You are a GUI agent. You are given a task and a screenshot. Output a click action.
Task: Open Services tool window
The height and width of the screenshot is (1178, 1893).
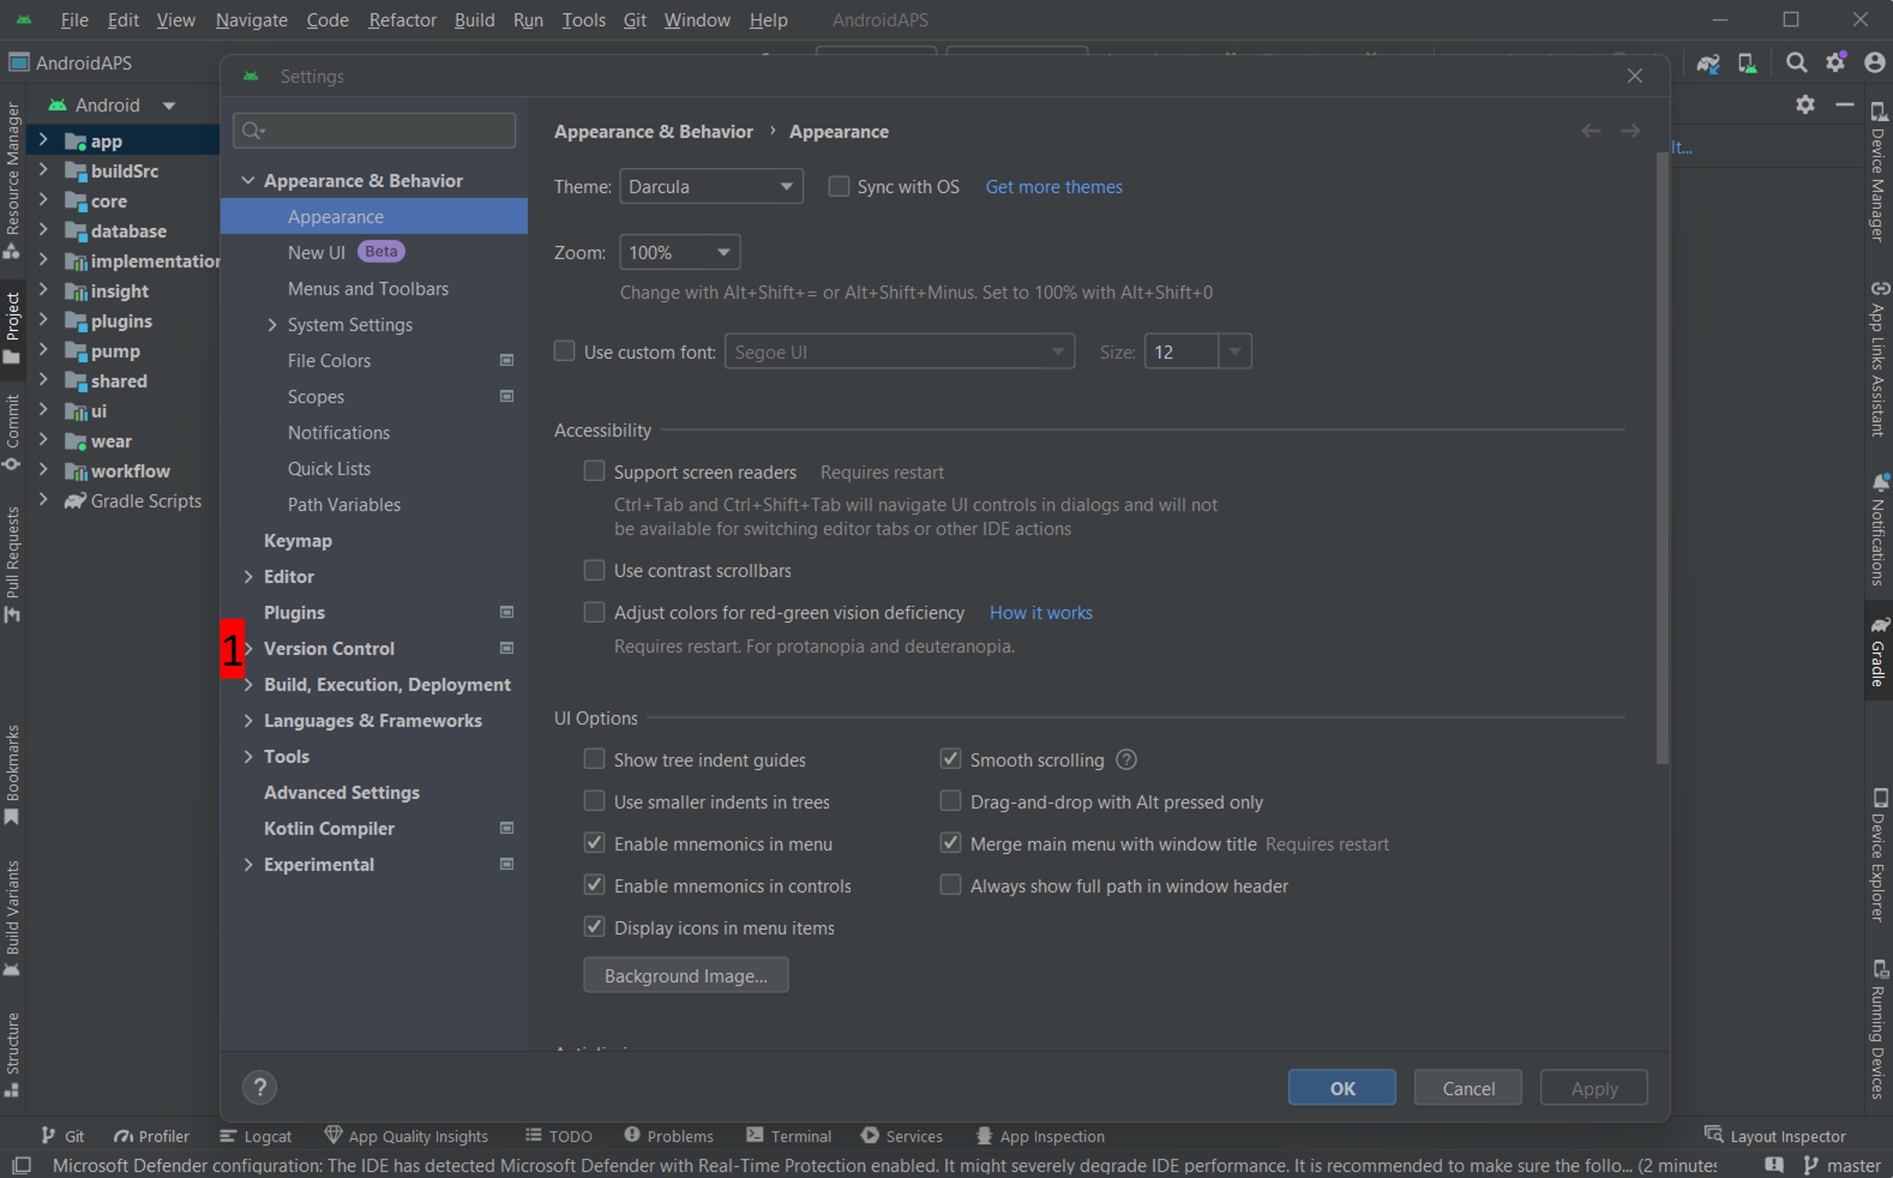(902, 1136)
